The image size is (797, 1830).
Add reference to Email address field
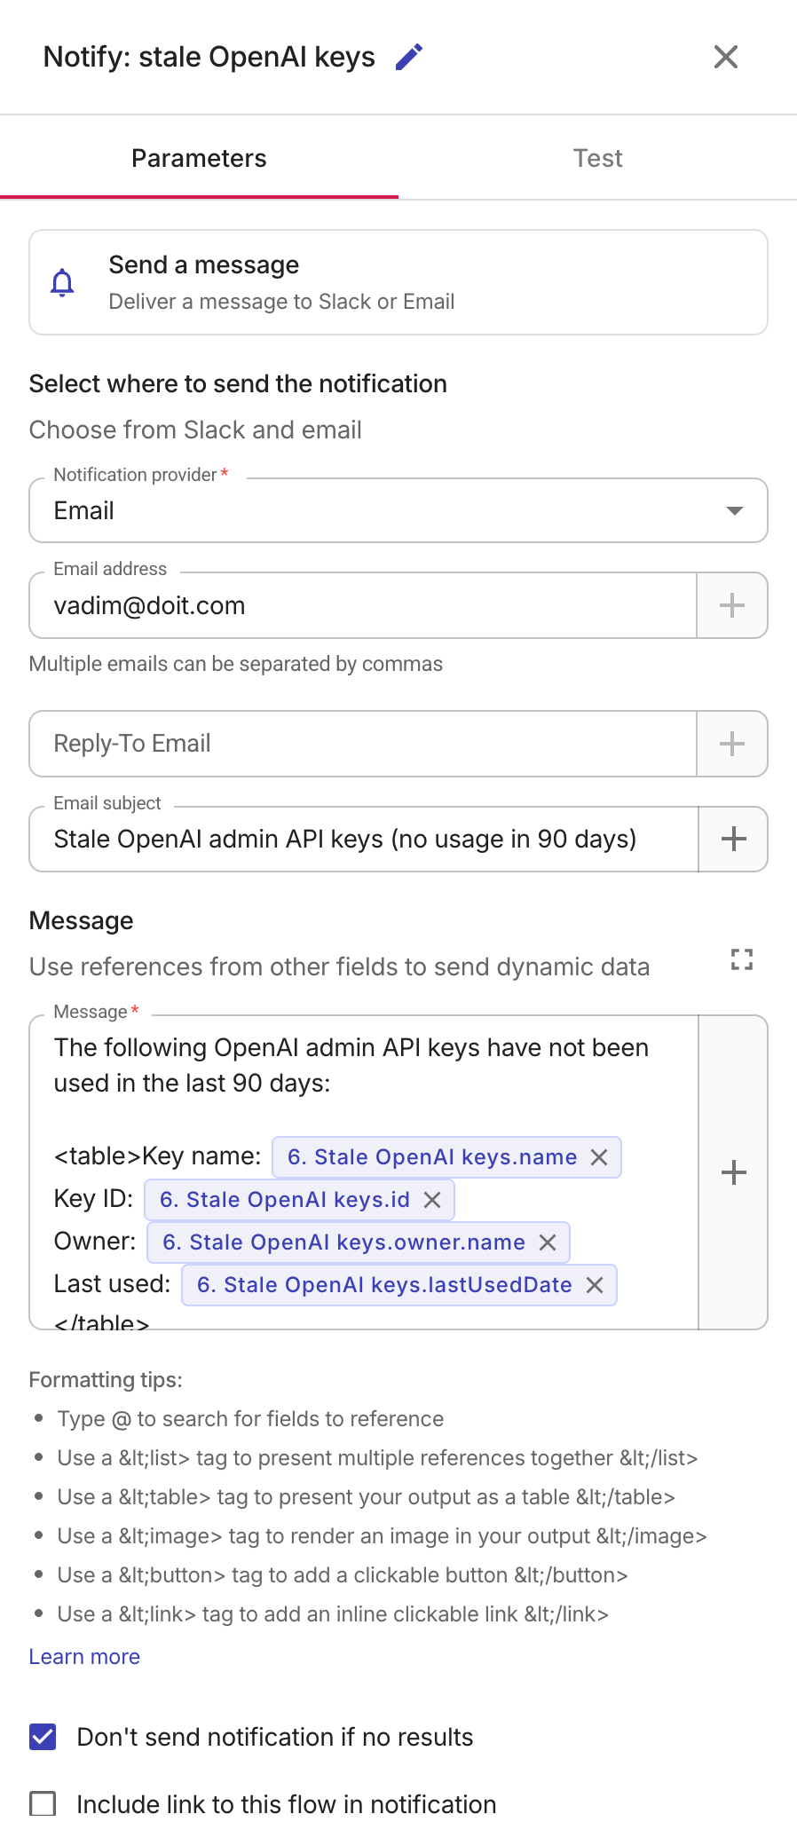732,605
